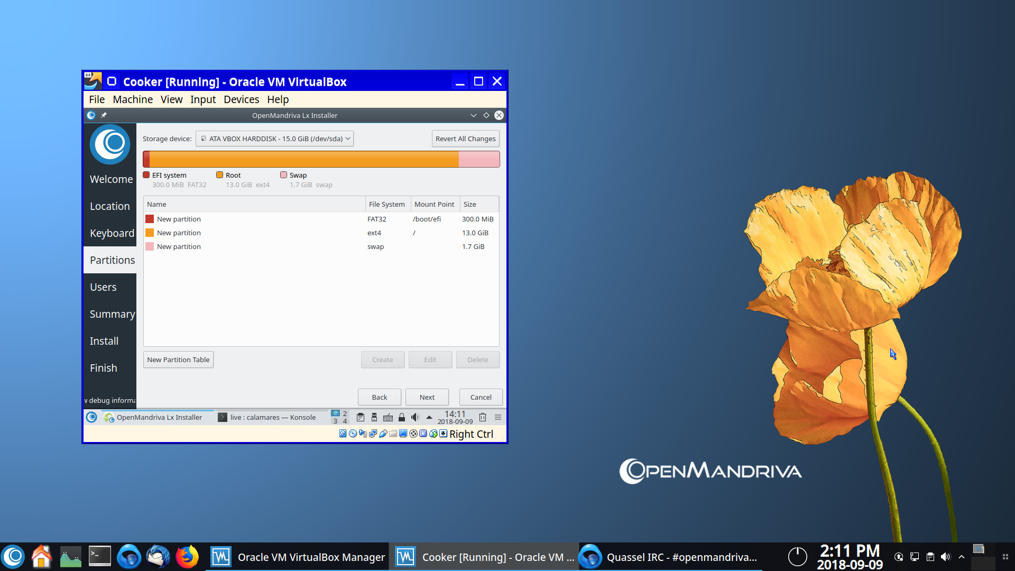Launch Thunderbird mail icon in host taskbar

158,557
